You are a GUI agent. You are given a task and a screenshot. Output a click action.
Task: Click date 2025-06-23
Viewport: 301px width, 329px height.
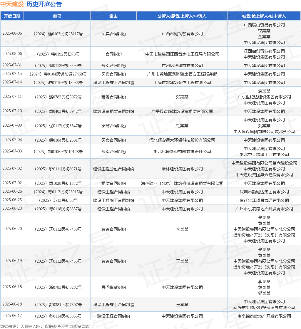point(12,208)
